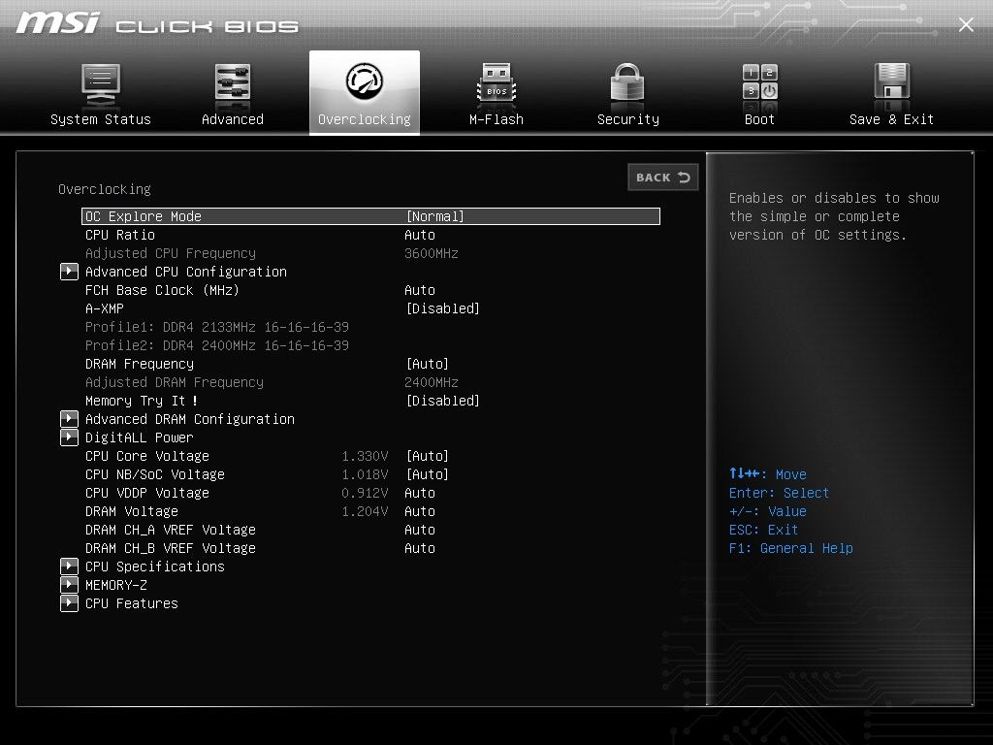Screen dimensions: 993x745
Task: Click the CPU Specifications label
Action: pyautogui.click(x=155, y=567)
